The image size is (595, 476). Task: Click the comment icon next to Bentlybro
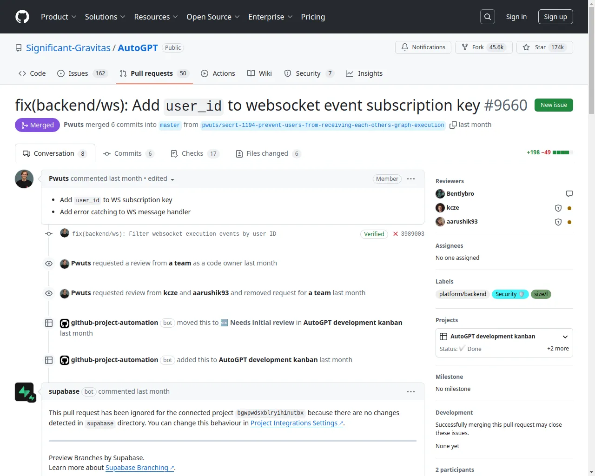point(569,194)
